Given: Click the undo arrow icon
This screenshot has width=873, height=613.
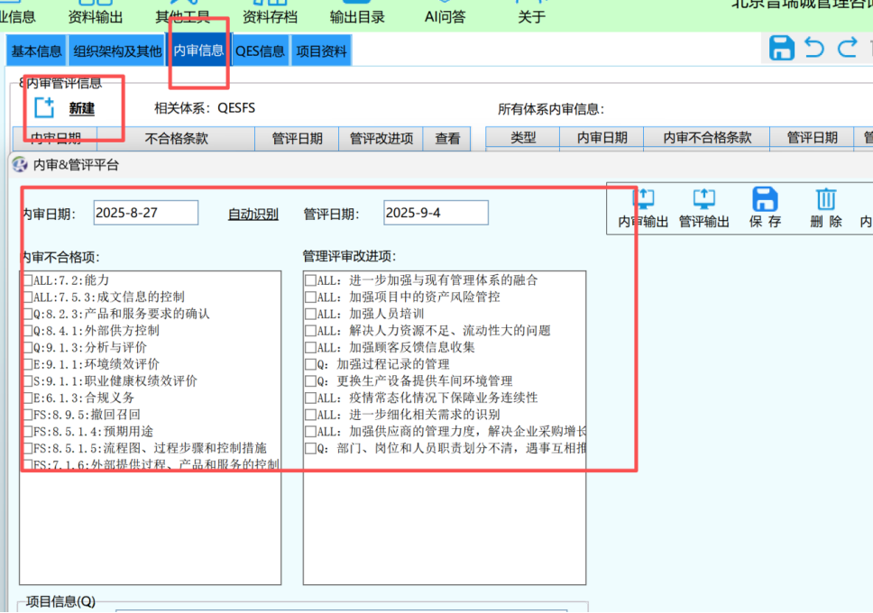Looking at the screenshot, I should 814,49.
